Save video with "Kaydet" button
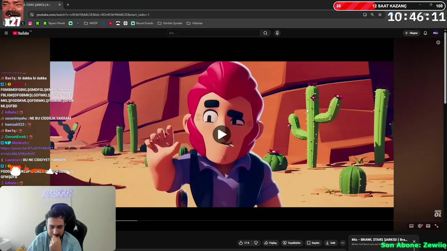The width and height of the screenshot is (447, 251). 313,243
